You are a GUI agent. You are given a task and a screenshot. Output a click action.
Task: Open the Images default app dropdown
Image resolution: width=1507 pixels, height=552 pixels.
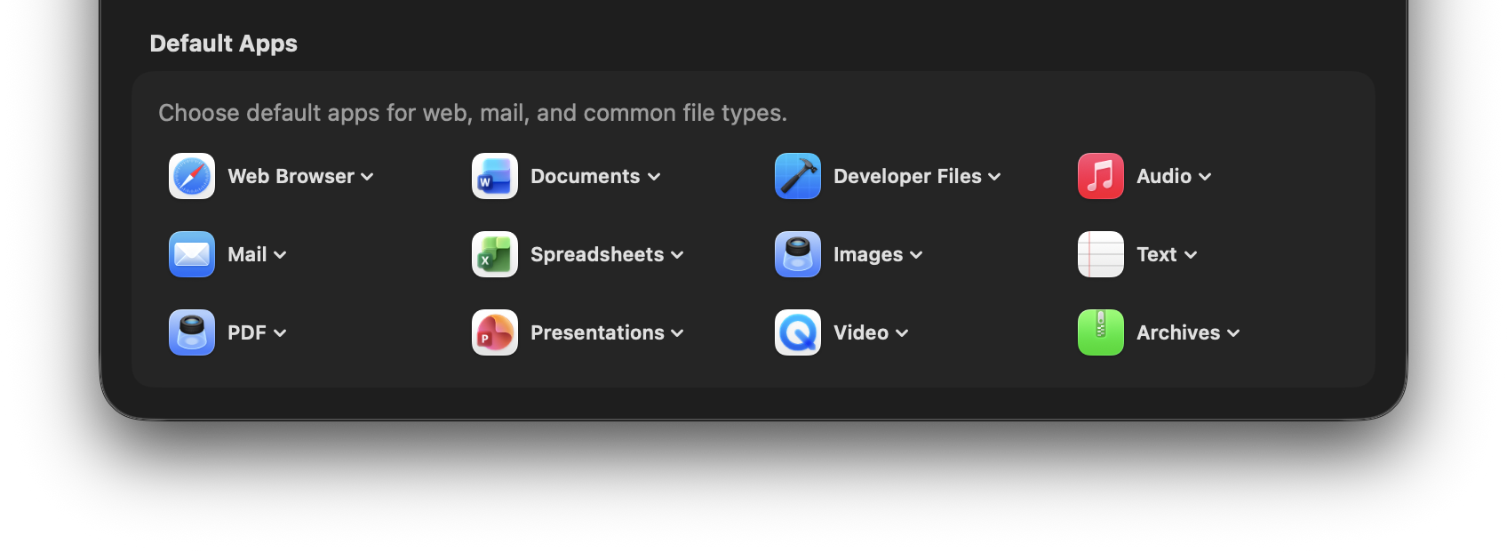(x=878, y=254)
